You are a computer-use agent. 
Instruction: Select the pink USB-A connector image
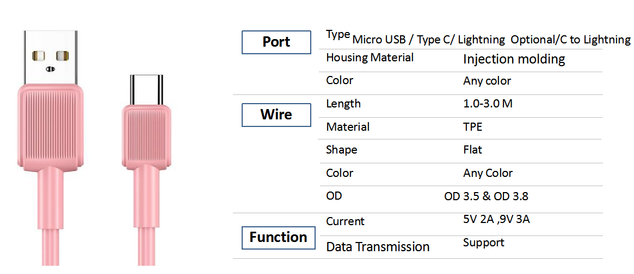(x=51, y=147)
